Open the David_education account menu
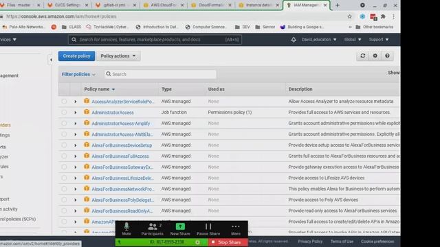 tap(319, 40)
